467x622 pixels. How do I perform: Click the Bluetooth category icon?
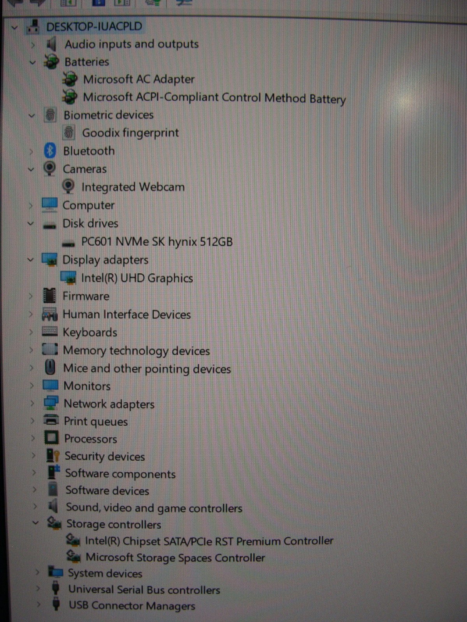(50, 151)
